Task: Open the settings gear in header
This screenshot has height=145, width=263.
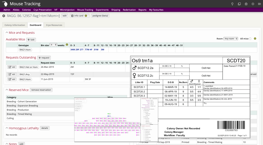Action: click(253, 4)
